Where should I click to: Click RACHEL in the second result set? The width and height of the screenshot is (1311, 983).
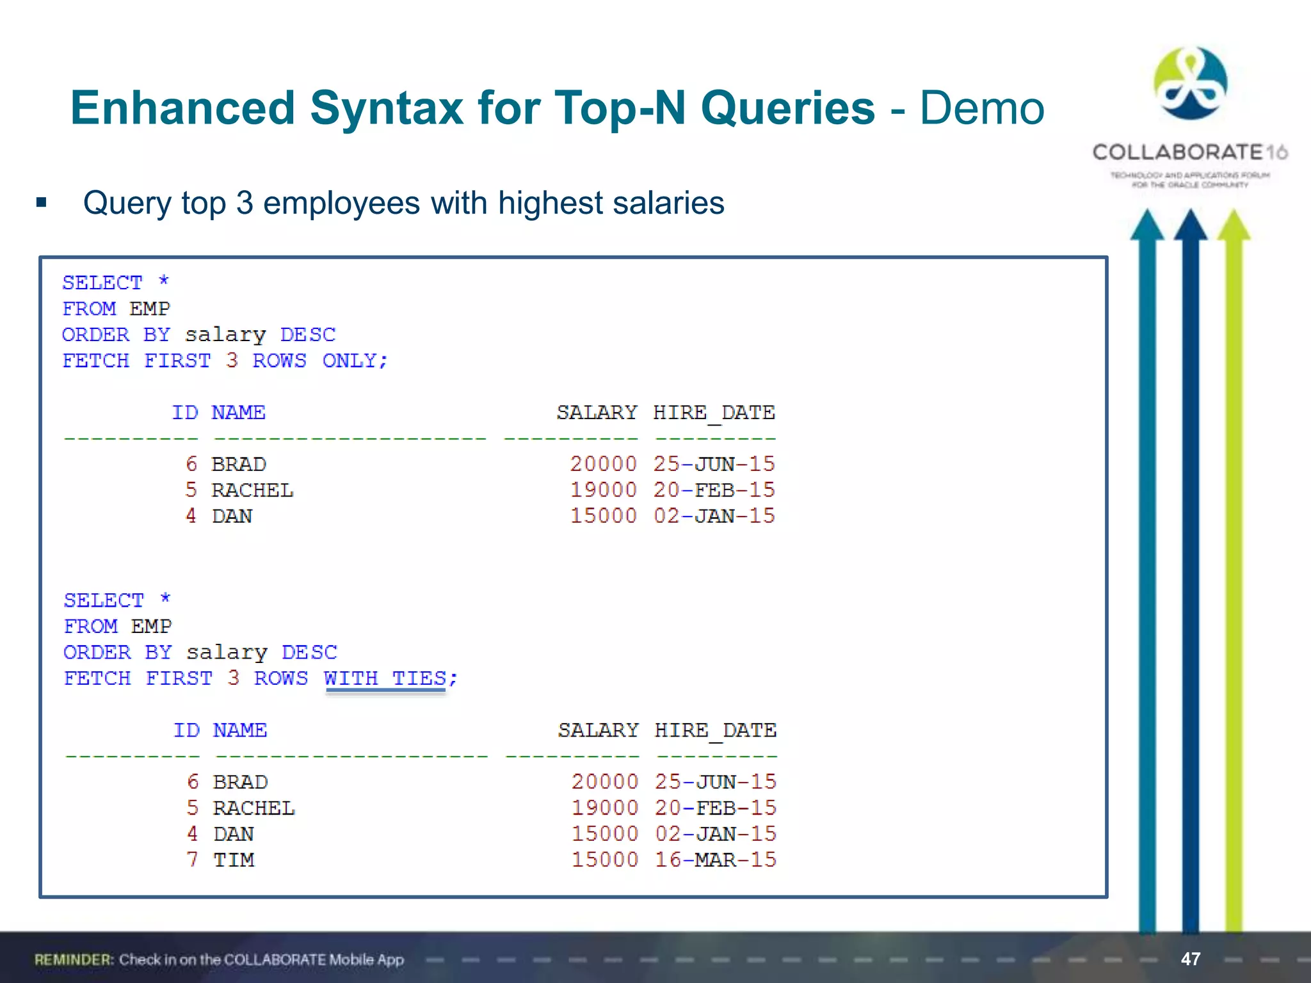(x=253, y=808)
